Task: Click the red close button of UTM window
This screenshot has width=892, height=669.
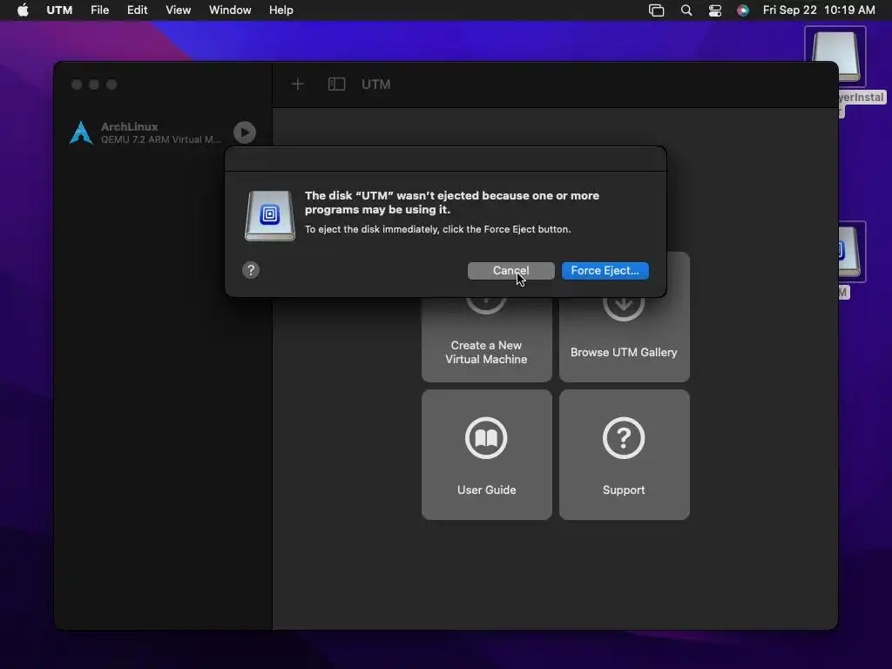Action: 77,84
